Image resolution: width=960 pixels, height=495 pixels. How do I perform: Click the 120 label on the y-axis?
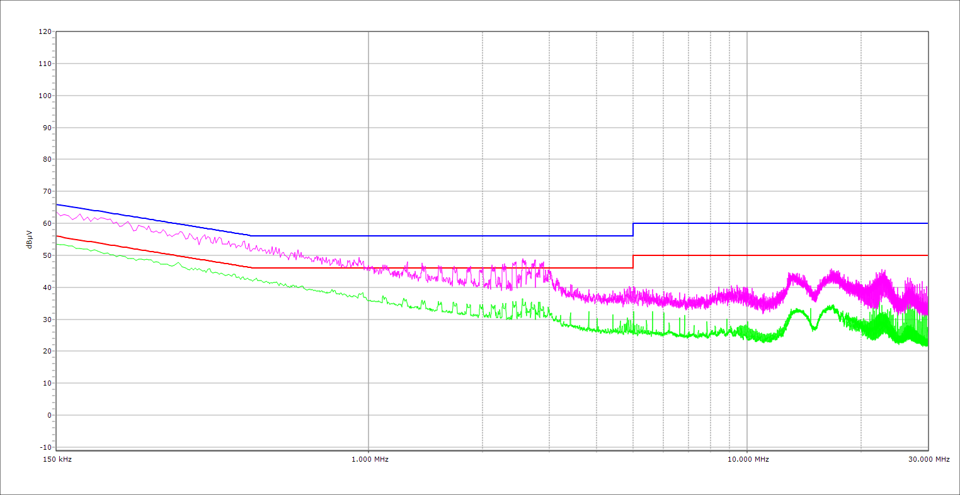[45, 31]
